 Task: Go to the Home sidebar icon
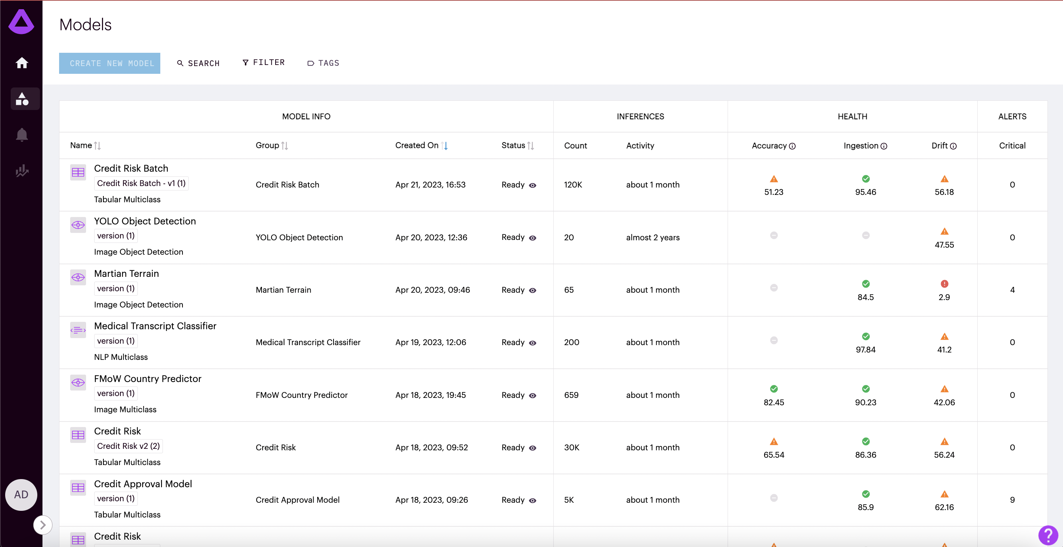[x=21, y=63]
